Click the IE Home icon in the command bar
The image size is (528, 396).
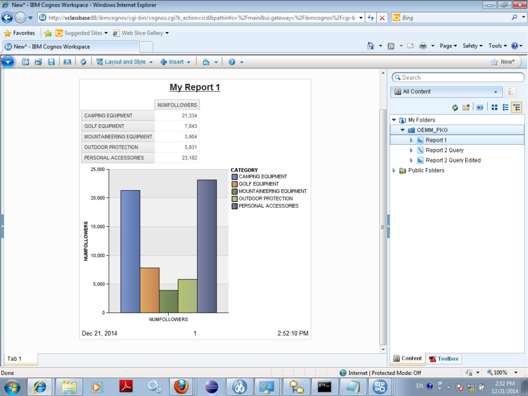pos(371,46)
